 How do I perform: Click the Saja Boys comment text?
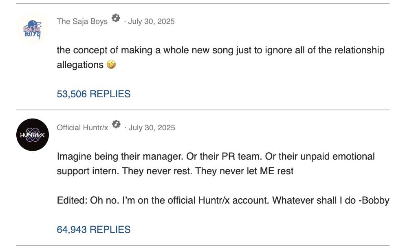pos(220,50)
